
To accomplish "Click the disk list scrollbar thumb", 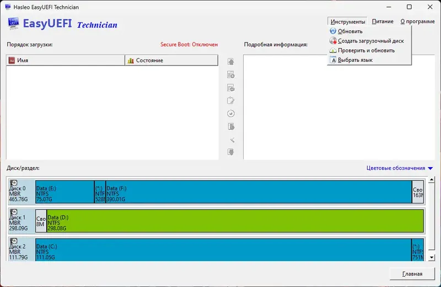I will pyautogui.click(x=432, y=216).
